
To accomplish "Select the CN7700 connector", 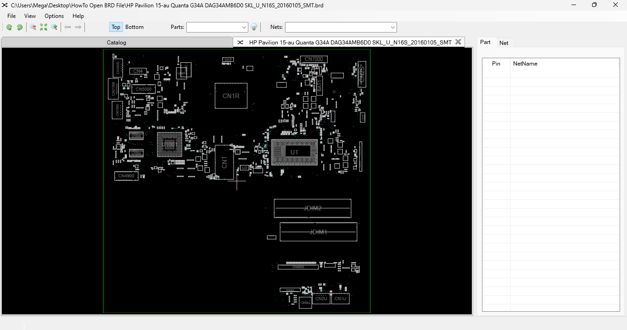I will click(113, 88).
